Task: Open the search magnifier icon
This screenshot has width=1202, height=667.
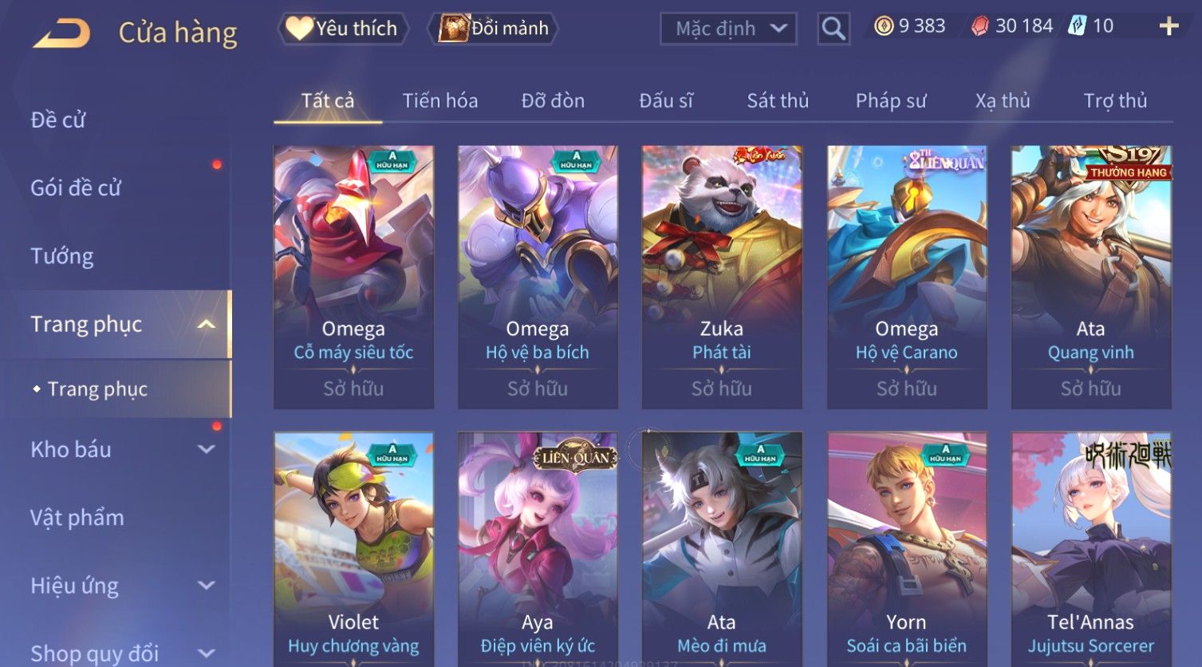Action: [x=834, y=29]
